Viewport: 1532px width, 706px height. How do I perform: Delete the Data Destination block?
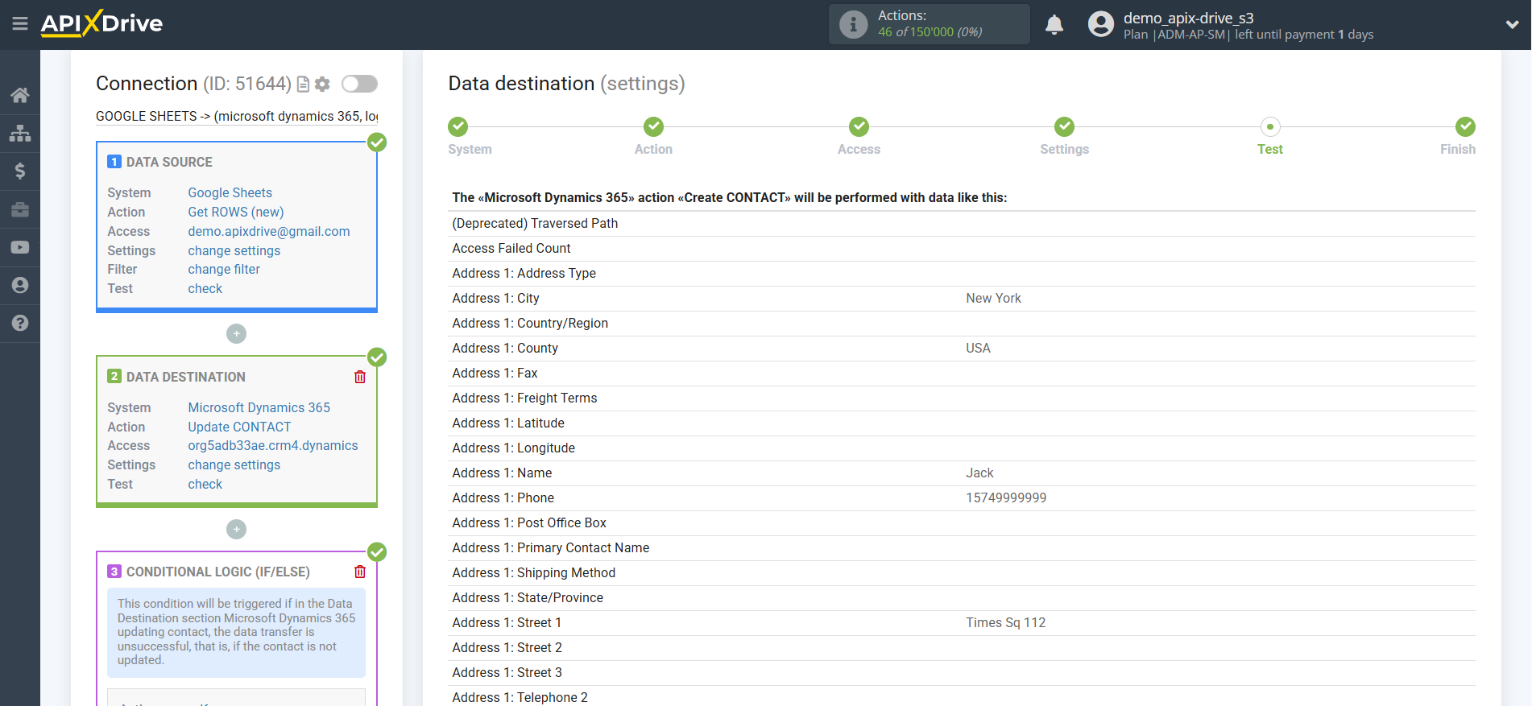click(360, 377)
